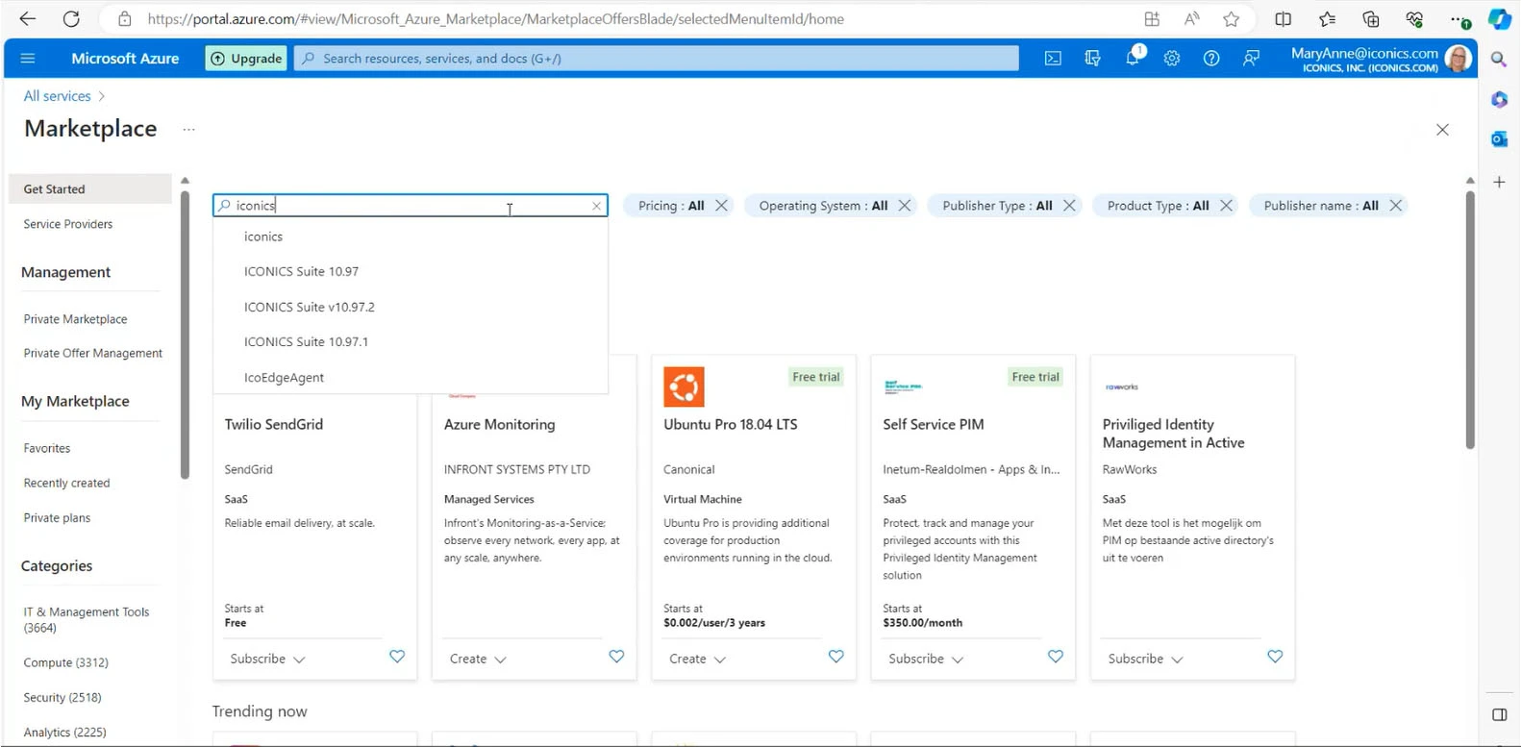Toggle favorite heart on Azure Monitoring card
The height and width of the screenshot is (747, 1521).
616,657
